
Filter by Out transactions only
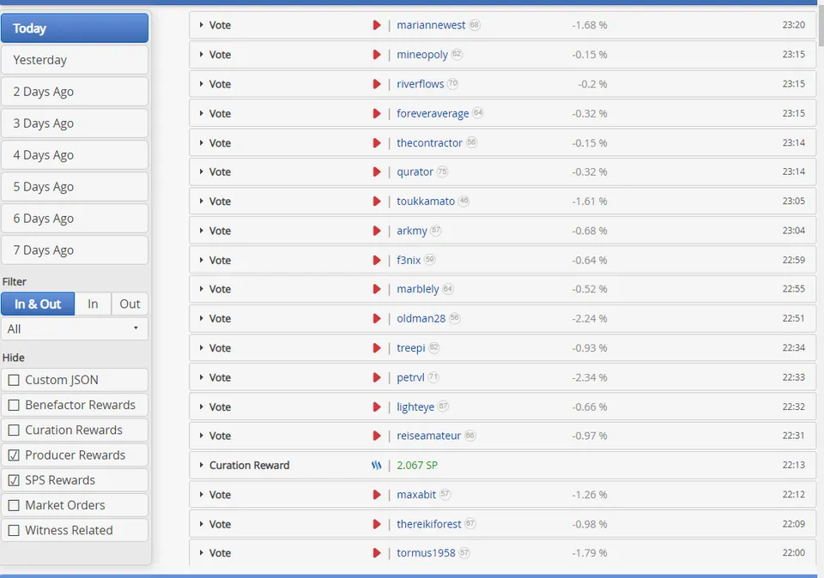130,304
